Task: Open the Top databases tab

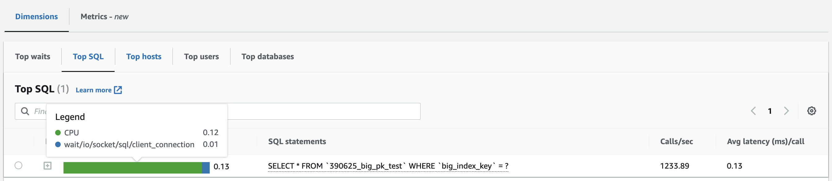Action: pos(267,56)
